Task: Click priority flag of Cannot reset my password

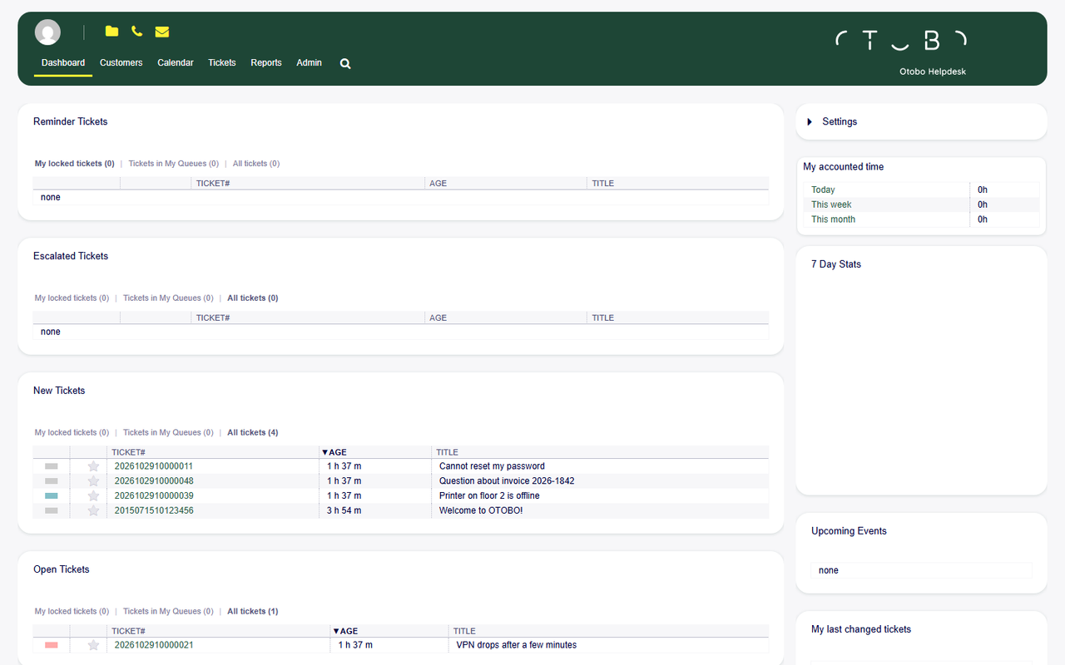Action: coord(52,466)
